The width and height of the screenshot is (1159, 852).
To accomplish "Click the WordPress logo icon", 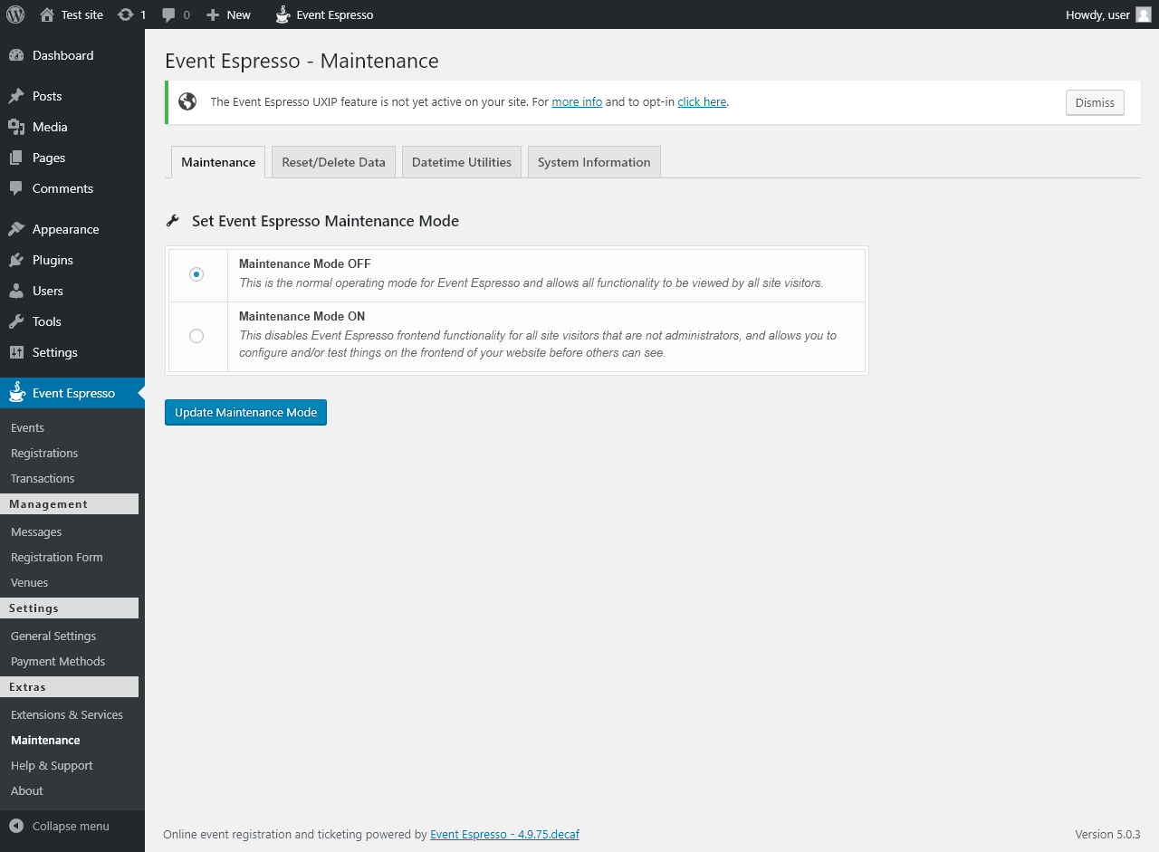I will pyautogui.click(x=15, y=14).
